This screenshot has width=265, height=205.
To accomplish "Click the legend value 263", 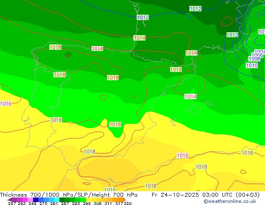I will [22, 203].
